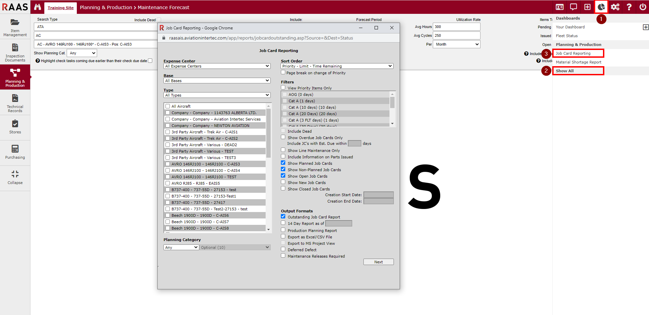Click the Next button
Screen dimensions: 649x315
(x=378, y=262)
